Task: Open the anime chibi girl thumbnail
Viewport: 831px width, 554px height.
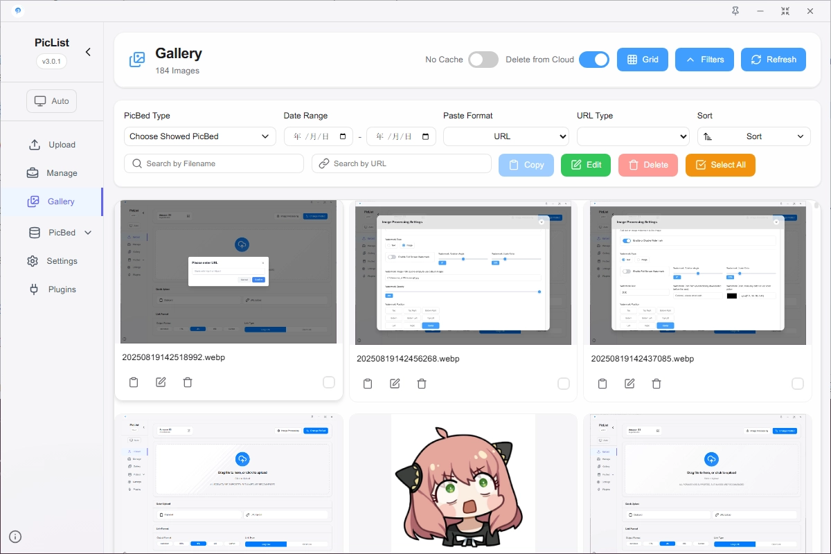Action: click(463, 484)
